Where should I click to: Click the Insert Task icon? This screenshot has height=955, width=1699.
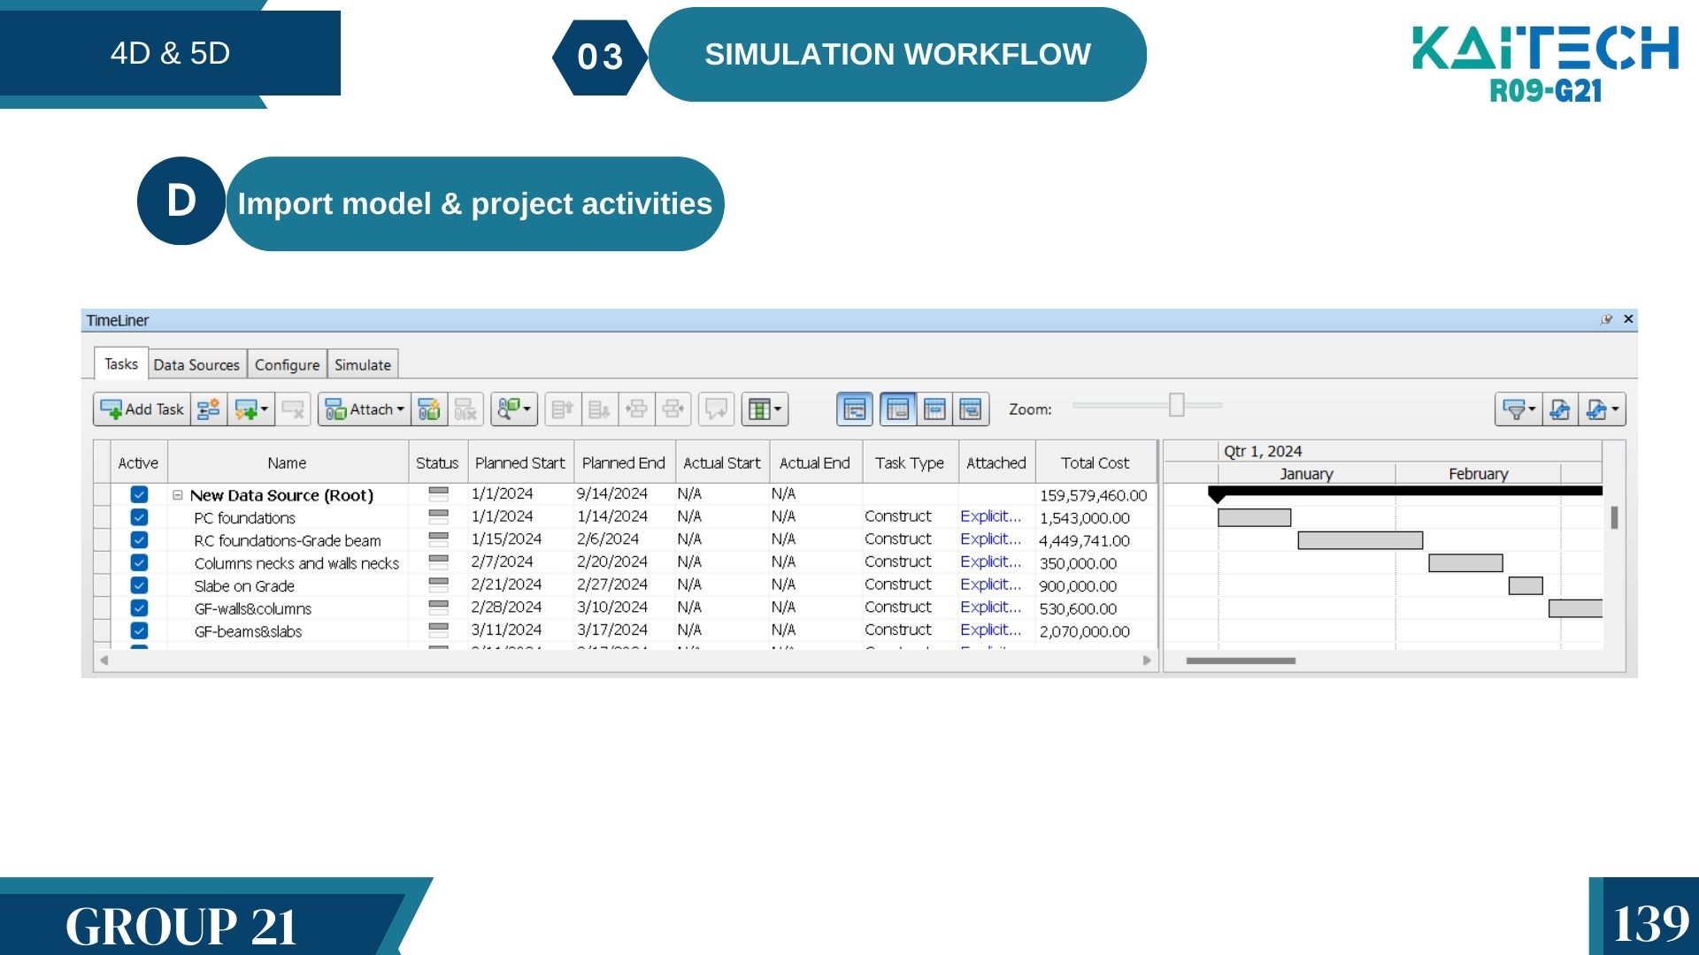pos(209,409)
